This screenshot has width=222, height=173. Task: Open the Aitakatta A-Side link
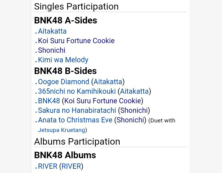pyautogui.click(x=52, y=31)
